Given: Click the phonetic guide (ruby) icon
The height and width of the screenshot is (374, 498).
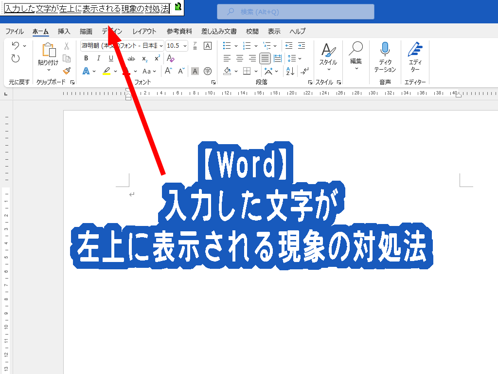Looking at the screenshot, I should (x=195, y=46).
